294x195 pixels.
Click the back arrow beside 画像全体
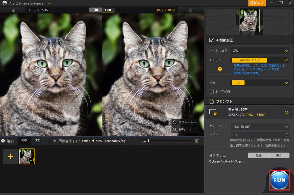click(55, 141)
